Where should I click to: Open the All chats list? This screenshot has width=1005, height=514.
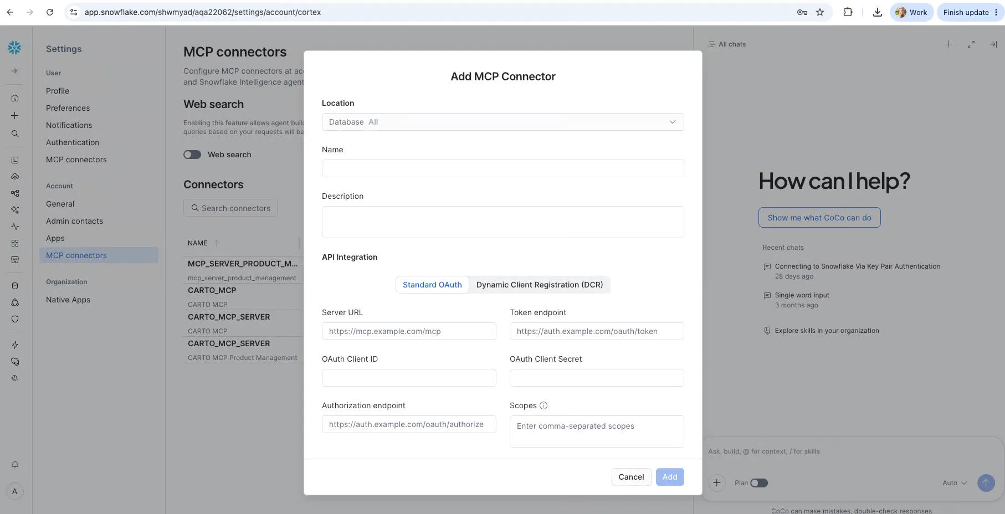click(x=727, y=44)
